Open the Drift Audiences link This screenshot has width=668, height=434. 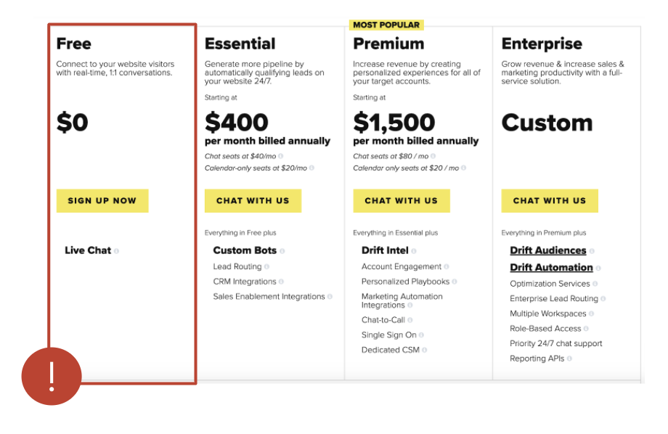(x=548, y=250)
